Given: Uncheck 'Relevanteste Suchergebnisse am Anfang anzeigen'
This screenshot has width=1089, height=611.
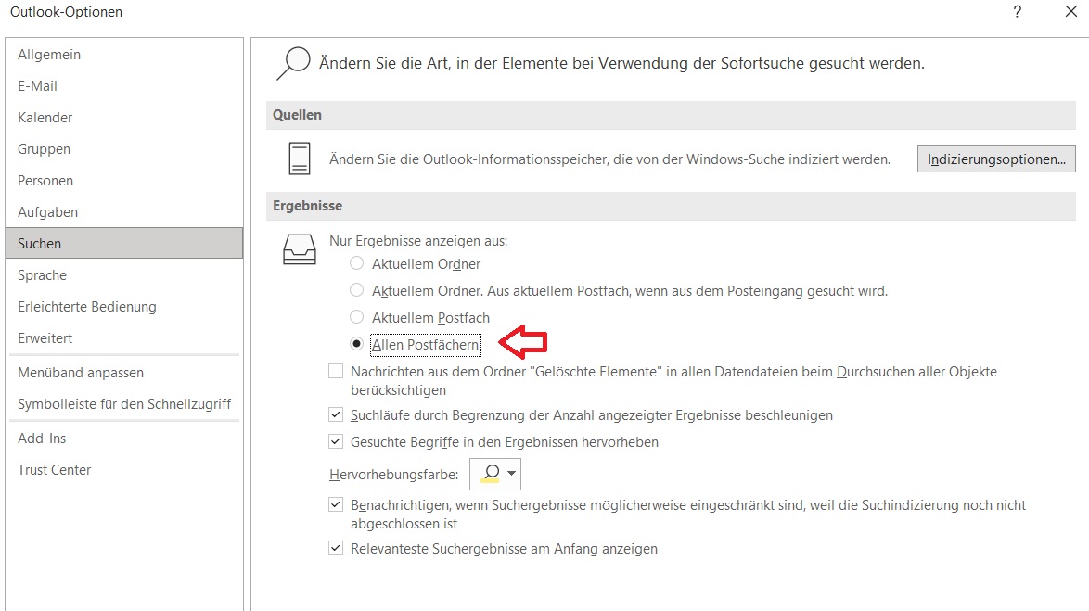Looking at the screenshot, I should click(x=336, y=549).
